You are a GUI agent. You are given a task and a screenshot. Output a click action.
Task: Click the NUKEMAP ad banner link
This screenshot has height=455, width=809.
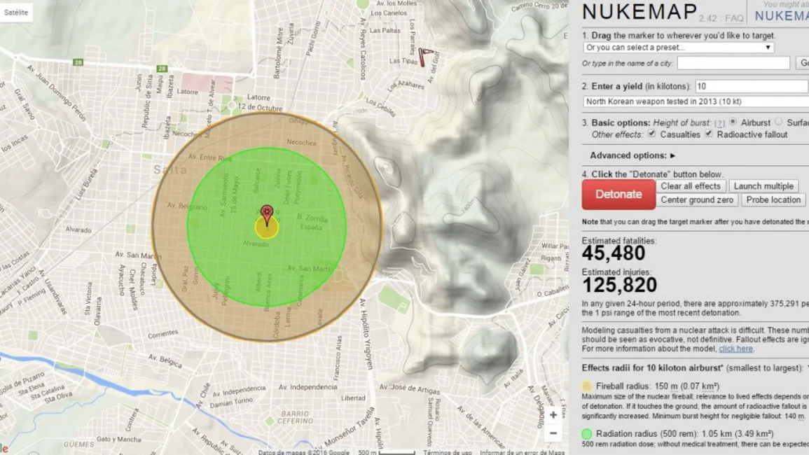[x=782, y=16]
